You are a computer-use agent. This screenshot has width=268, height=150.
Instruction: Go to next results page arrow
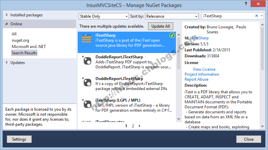[139, 126]
